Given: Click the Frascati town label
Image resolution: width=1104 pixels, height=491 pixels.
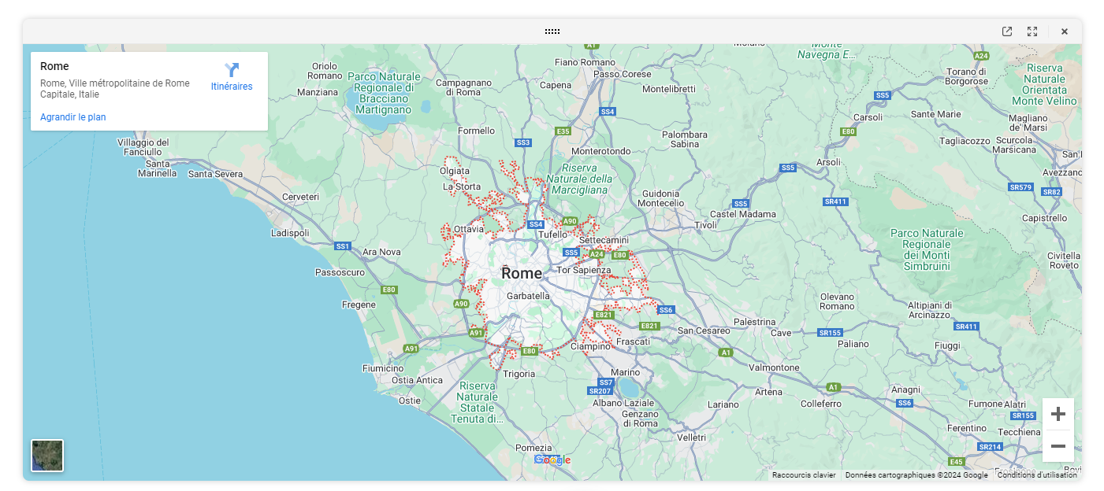Looking at the screenshot, I should point(633,342).
